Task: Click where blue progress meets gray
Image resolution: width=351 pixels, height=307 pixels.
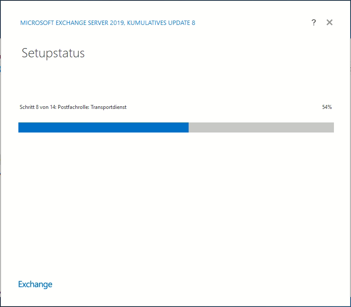Action: coord(189,127)
